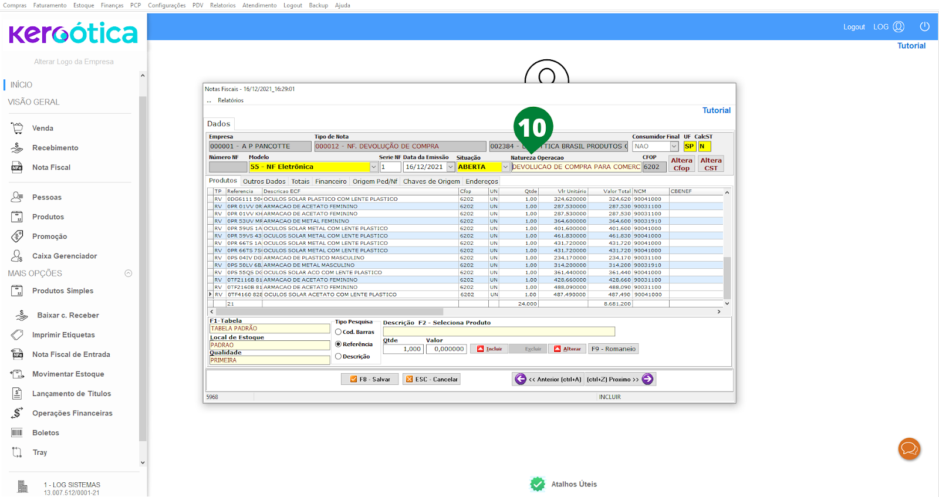The image size is (939, 497).
Task: Click the Recebimento hand-money icon
Action: pos(17,148)
